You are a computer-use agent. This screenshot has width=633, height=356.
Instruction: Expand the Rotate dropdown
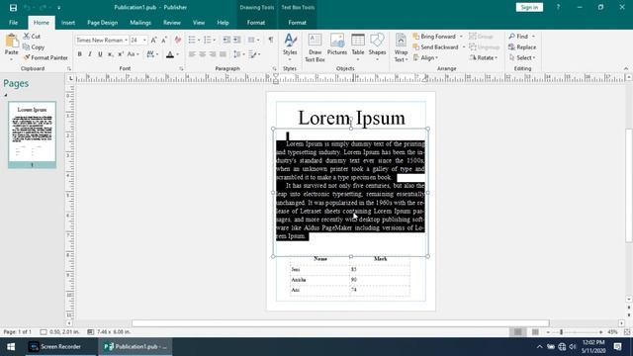tap(484, 57)
